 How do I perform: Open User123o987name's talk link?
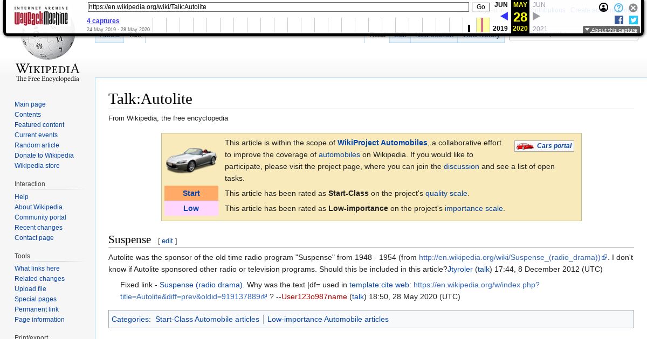click(358, 296)
